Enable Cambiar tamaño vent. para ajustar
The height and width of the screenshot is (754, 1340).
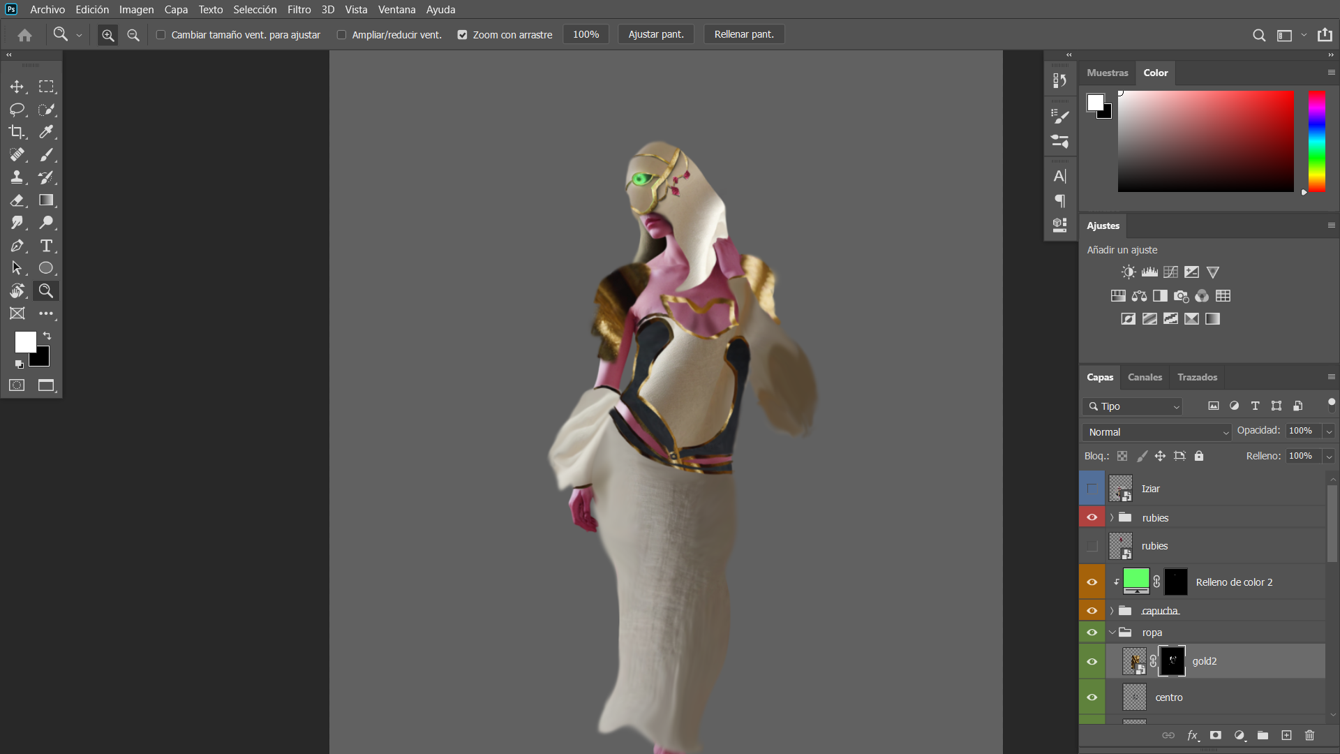click(x=161, y=35)
